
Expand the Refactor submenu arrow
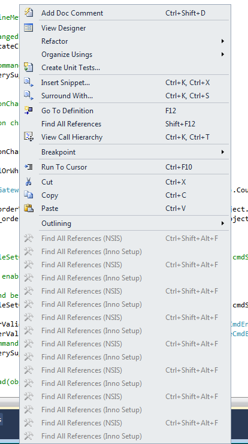[x=223, y=41]
